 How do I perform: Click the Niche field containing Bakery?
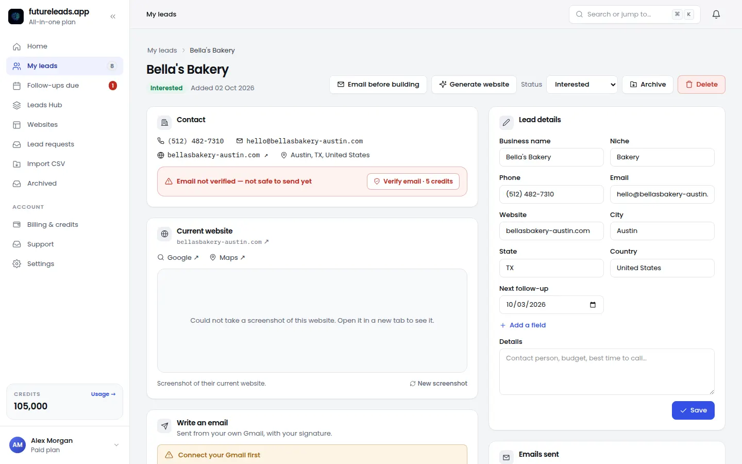(x=662, y=157)
